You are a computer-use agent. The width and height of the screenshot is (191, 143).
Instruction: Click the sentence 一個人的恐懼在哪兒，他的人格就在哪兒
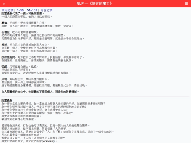click(x=27, y=17)
